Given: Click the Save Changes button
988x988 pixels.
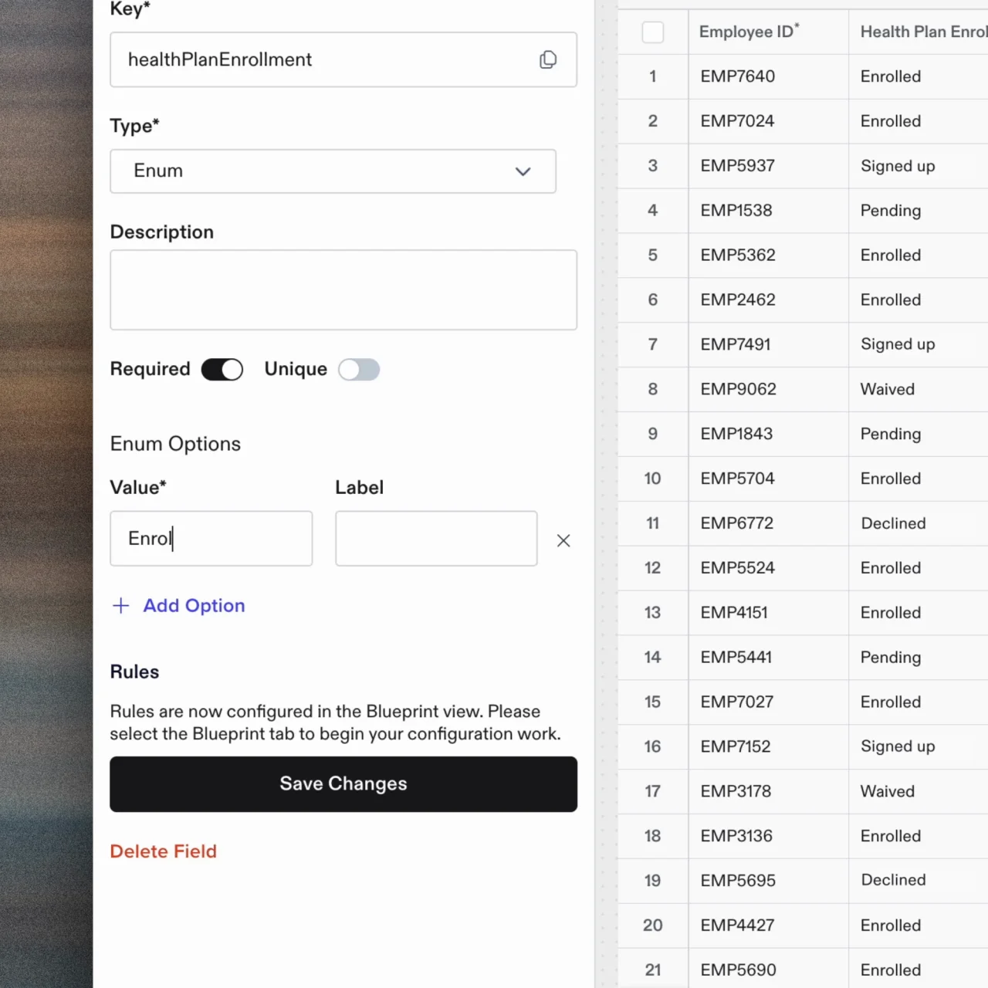Looking at the screenshot, I should pos(343,783).
